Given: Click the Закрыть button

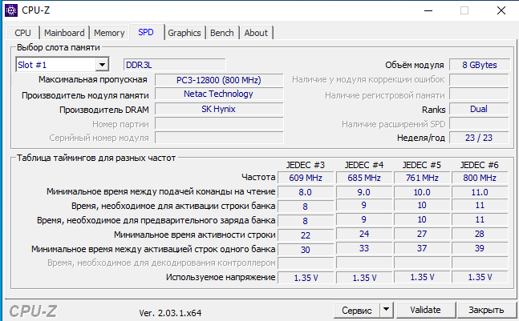Looking at the screenshot, I should (486, 310).
